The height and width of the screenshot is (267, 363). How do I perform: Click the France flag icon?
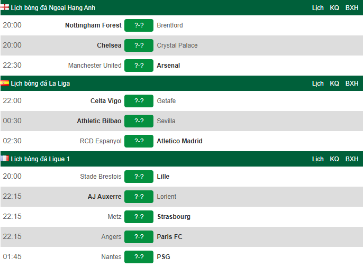[x=5, y=159]
